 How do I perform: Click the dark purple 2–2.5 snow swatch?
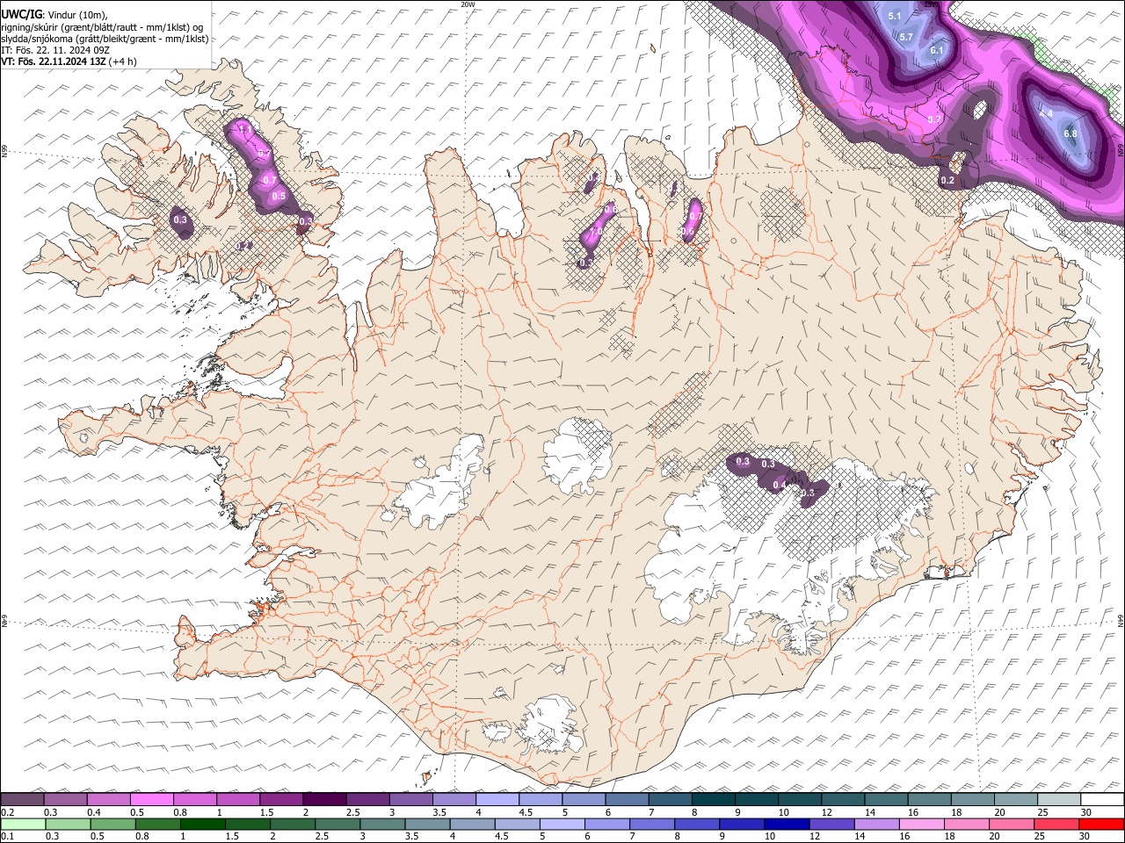click(x=323, y=799)
